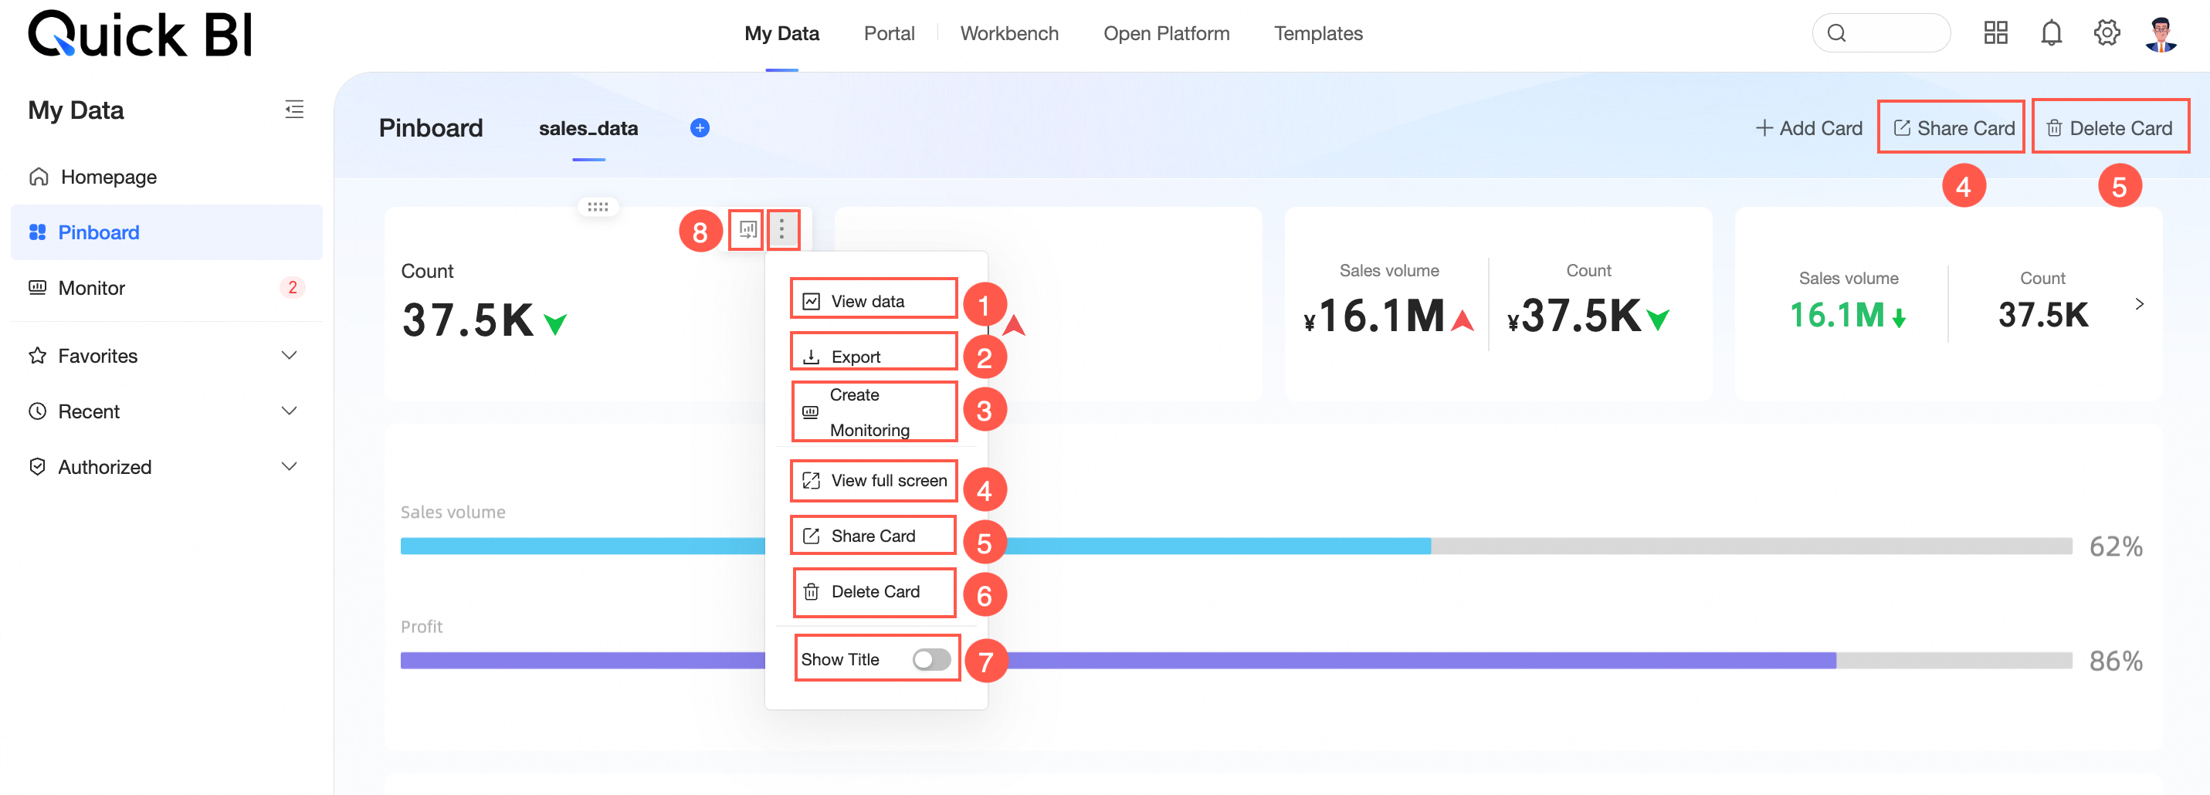Click the bar chart with arrow icon on the Count card
Screen dimensions: 2210x795
click(x=747, y=229)
